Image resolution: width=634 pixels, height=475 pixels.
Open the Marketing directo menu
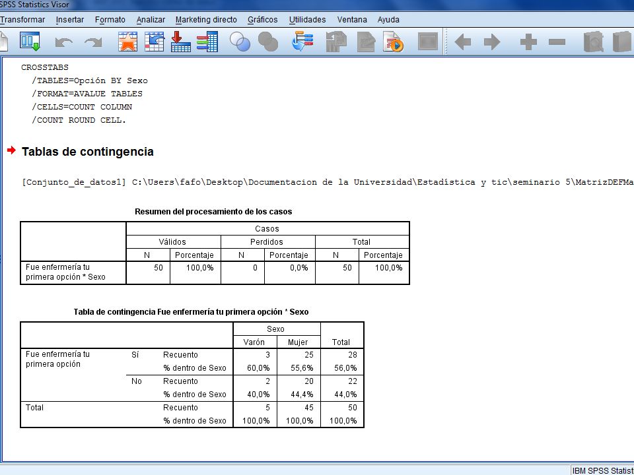[x=206, y=19]
